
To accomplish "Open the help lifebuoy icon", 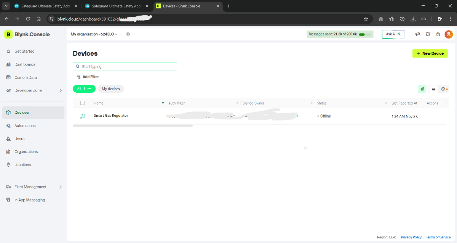I will [x=428, y=34].
